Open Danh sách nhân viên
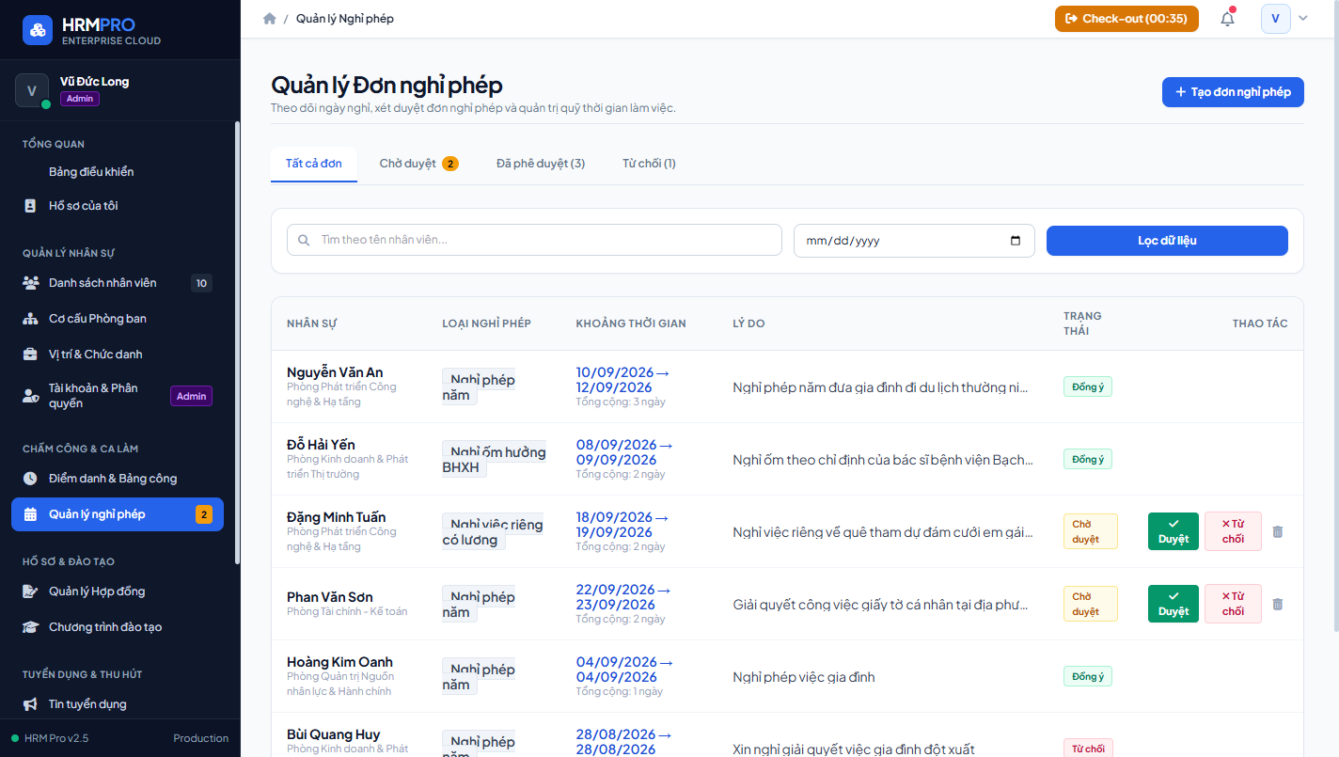Image resolution: width=1339 pixels, height=757 pixels. 118,283
